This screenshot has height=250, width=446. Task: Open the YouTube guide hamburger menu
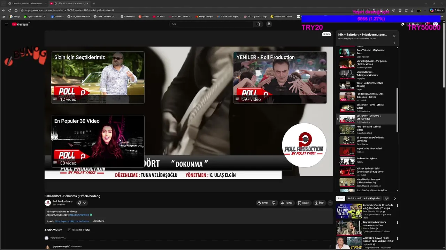tap(6, 24)
